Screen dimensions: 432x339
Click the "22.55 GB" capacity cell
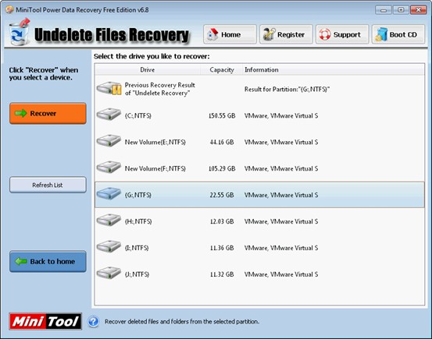[222, 195]
